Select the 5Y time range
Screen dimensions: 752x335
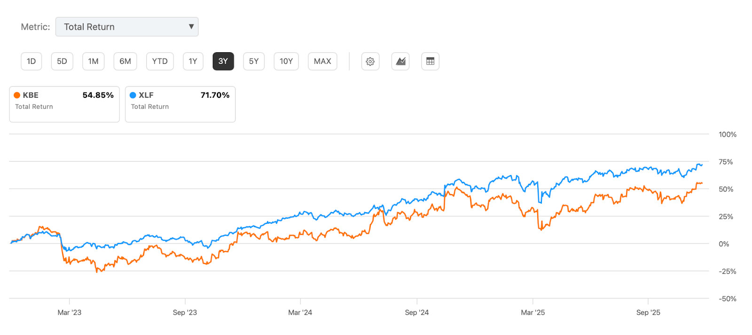(x=254, y=61)
